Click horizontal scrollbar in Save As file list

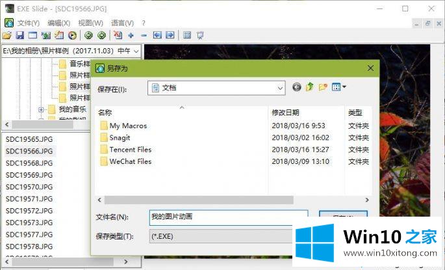199,200
